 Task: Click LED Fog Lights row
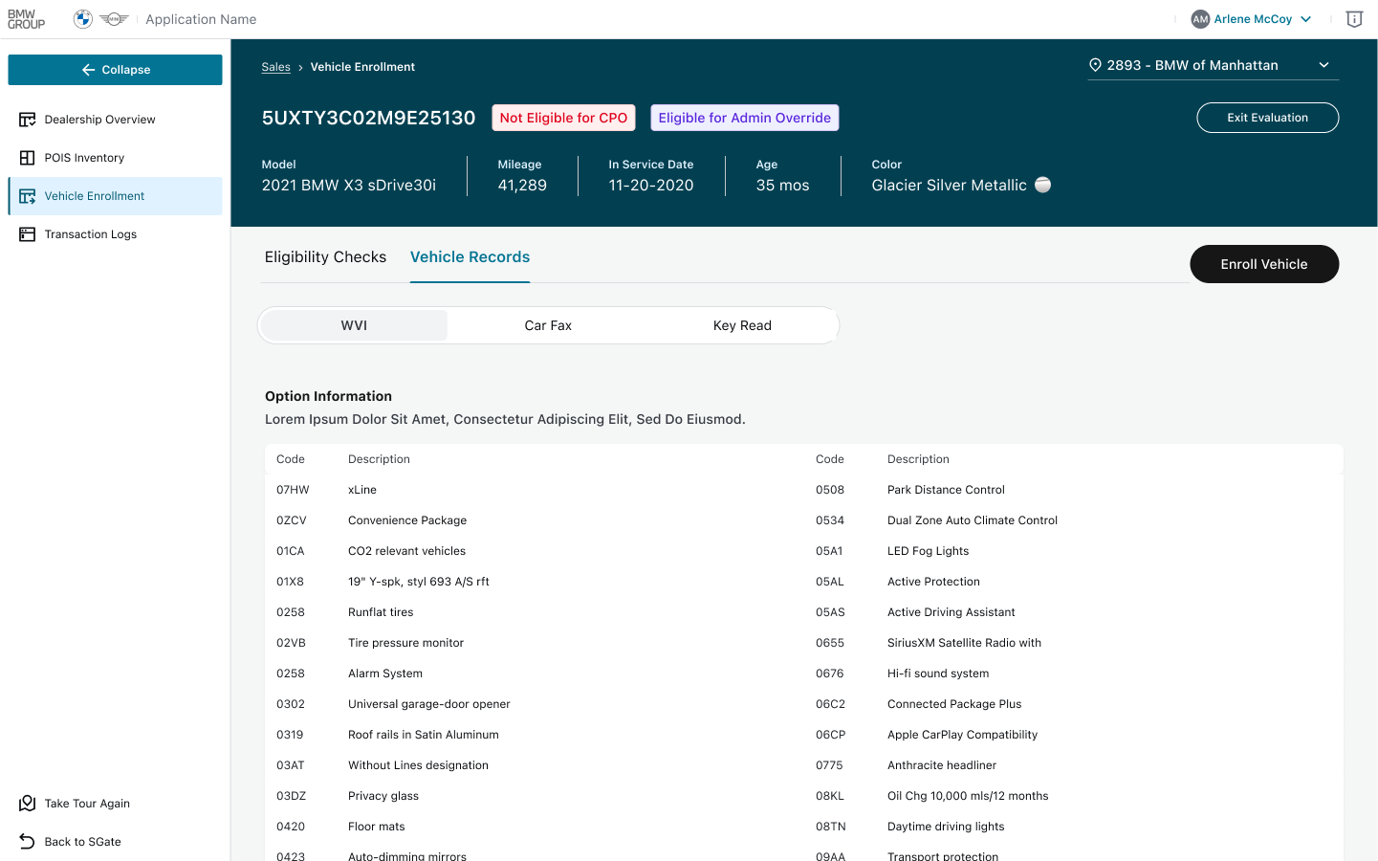coord(1074,551)
